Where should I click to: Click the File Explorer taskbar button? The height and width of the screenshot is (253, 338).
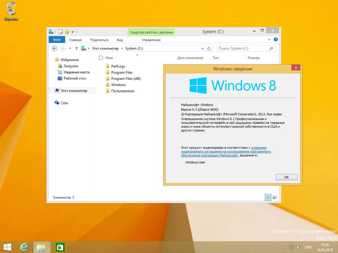[x=42, y=247]
